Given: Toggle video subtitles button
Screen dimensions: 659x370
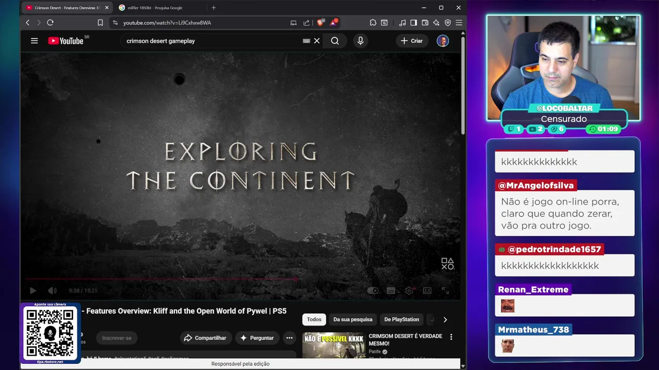Looking at the screenshot, I should 391,291.
